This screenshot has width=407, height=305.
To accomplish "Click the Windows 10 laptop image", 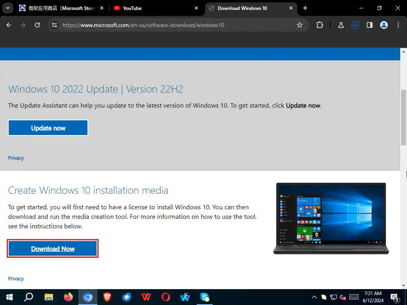I will pyautogui.click(x=331, y=218).
